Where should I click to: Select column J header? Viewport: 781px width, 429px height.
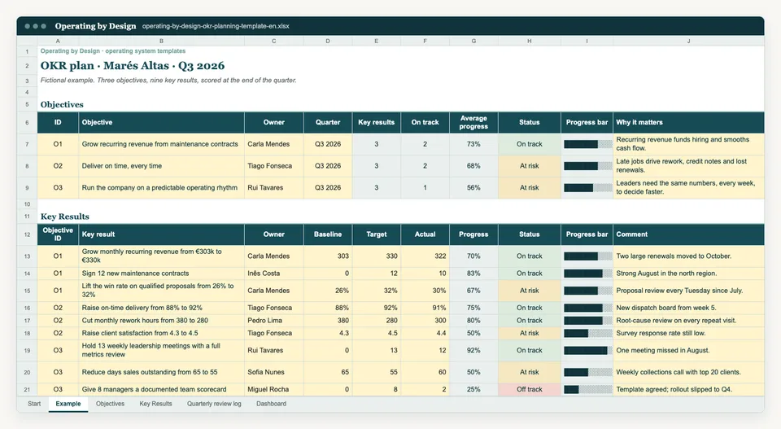click(688, 41)
